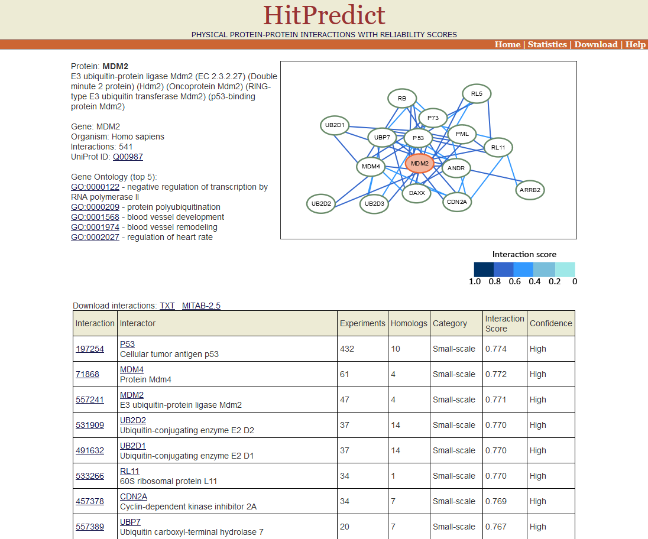The height and width of the screenshot is (539, 648).
Task: Select the DAXX graph node
Action: [417, 193]
